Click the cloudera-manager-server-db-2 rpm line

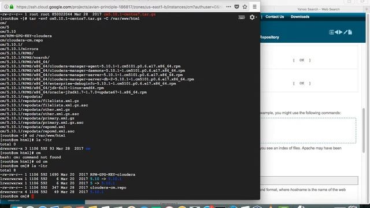[x=97, y=79]
